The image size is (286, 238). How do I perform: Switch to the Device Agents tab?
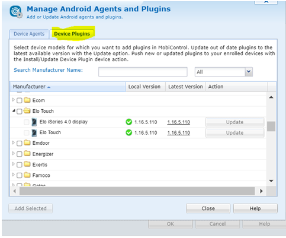click(x=29, y=34)
